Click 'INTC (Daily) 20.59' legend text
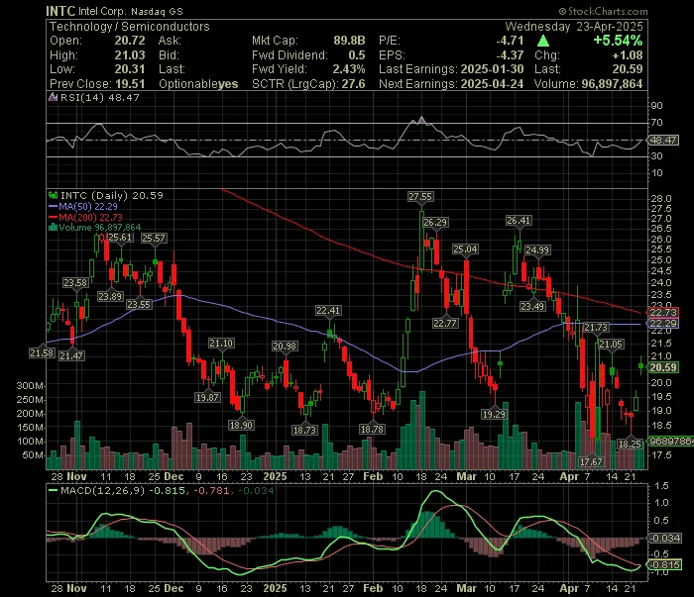 pos(111,195)
